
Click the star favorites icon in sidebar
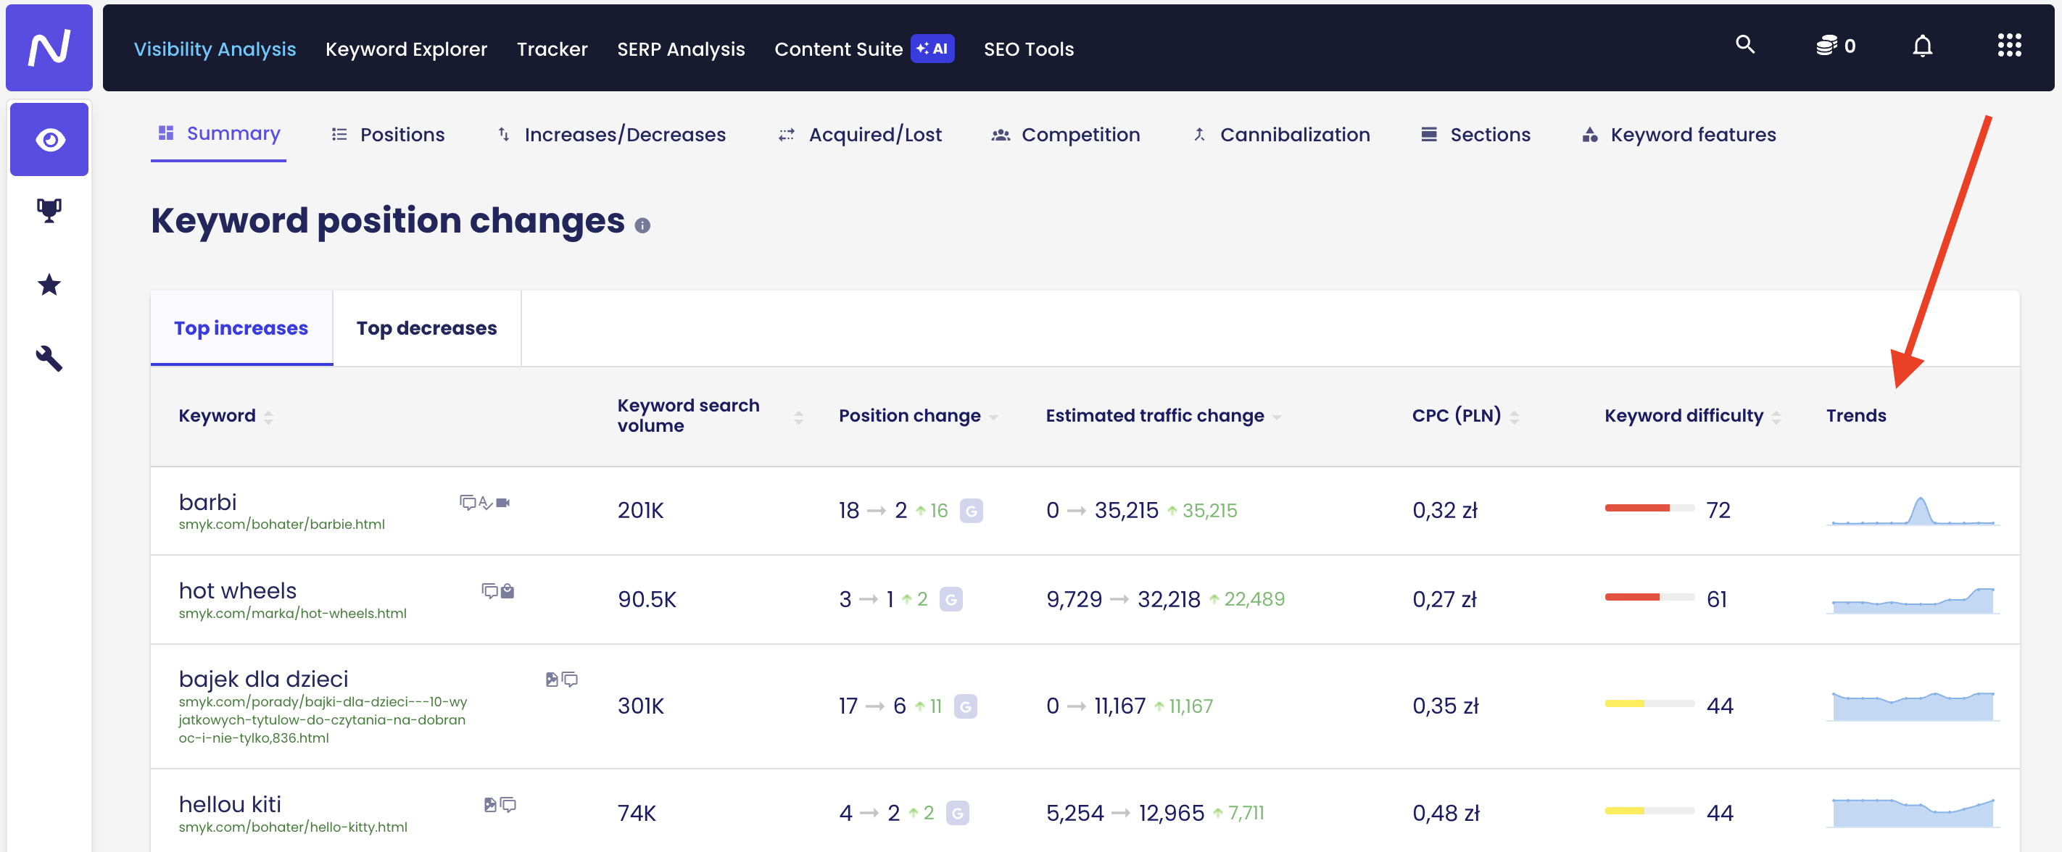coord(49,285)
